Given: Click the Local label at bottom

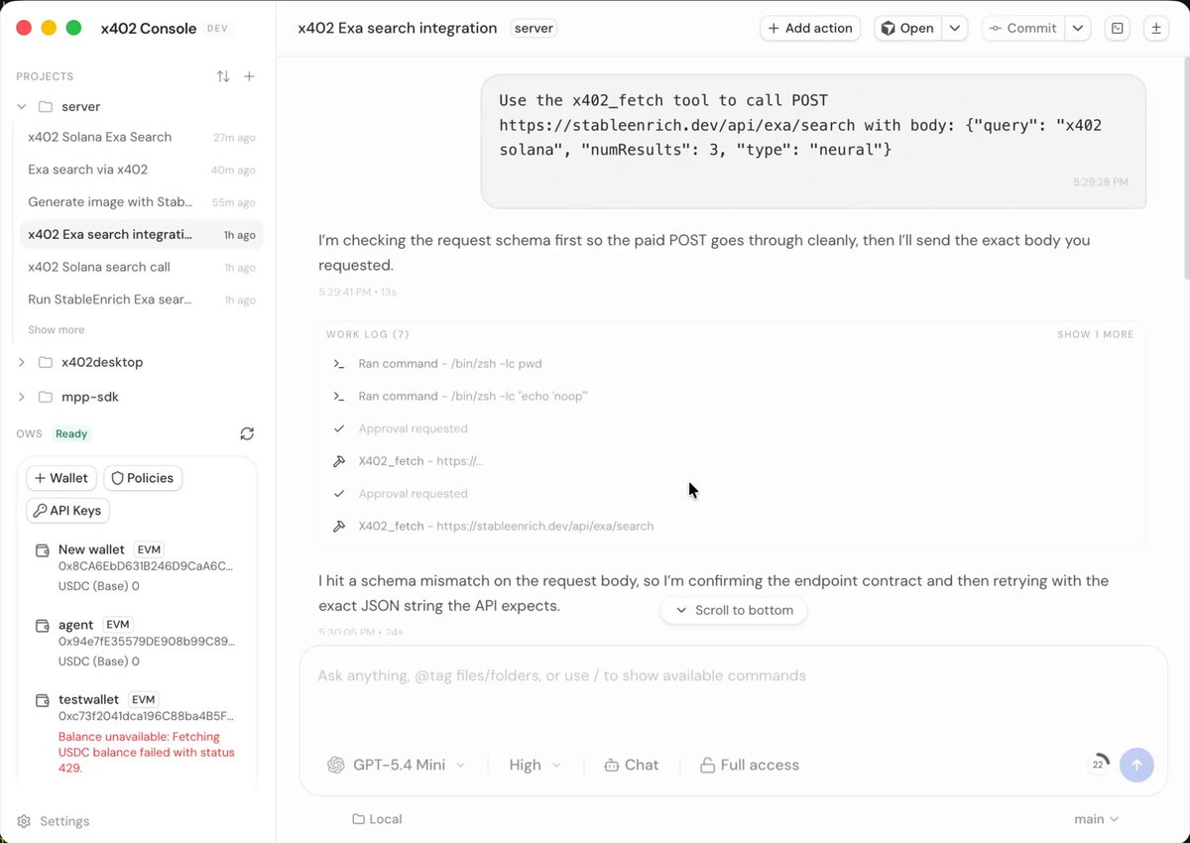Looking at the screenshot, I should point(386,819).
